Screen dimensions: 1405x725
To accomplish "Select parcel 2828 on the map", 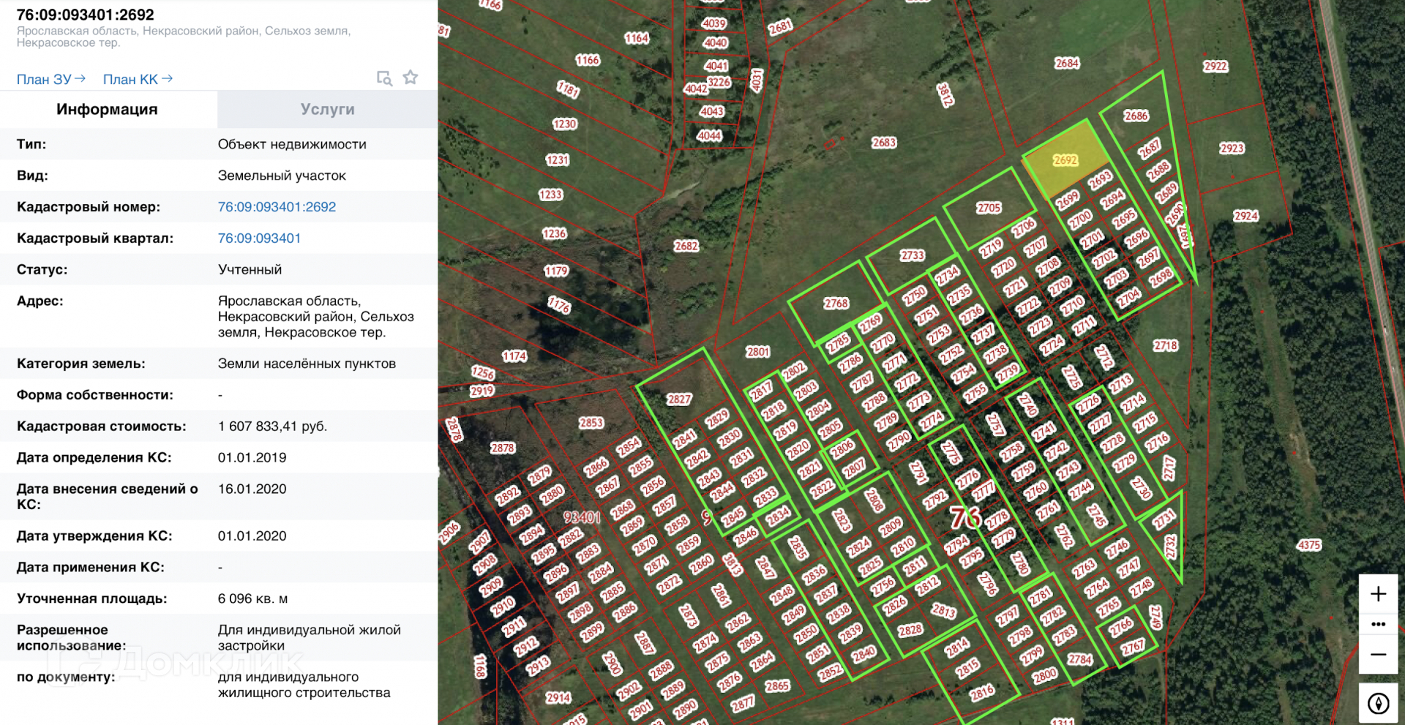I will coord(910,630).
